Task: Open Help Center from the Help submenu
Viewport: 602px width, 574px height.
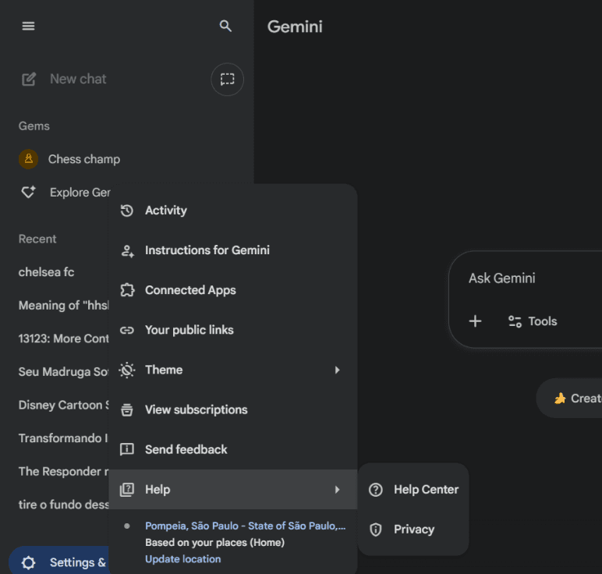Action: click(413, 490)
